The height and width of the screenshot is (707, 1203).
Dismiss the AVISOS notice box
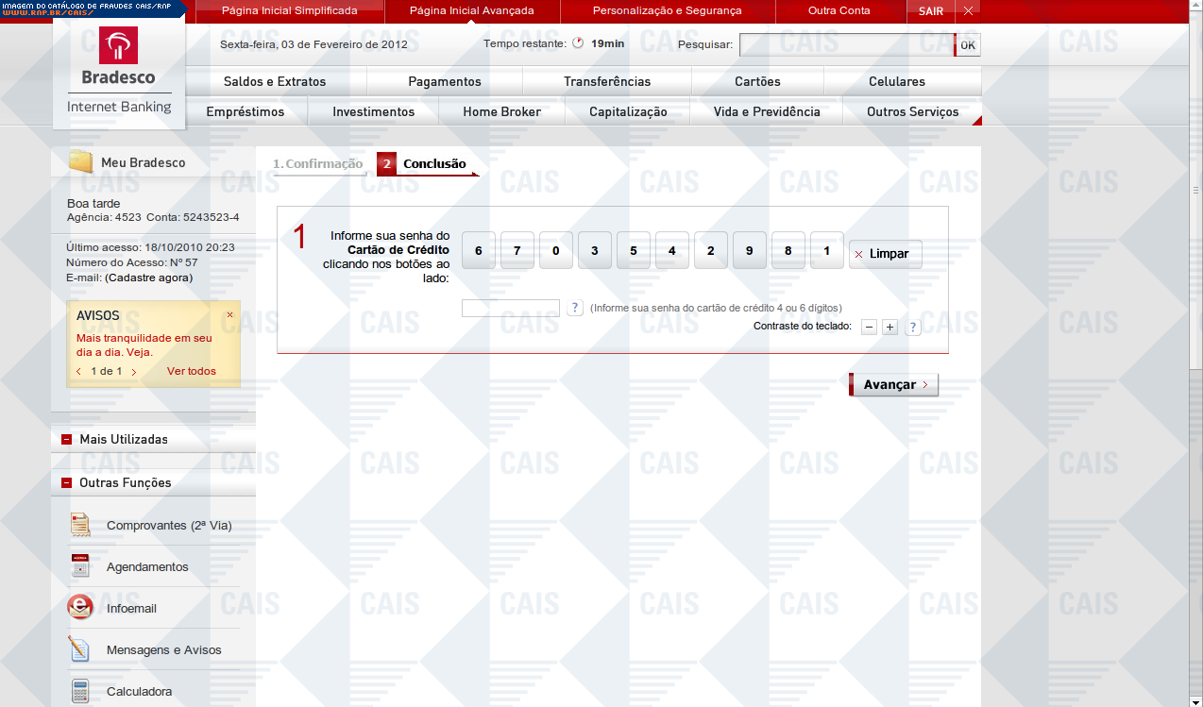[x=229, y=315]
